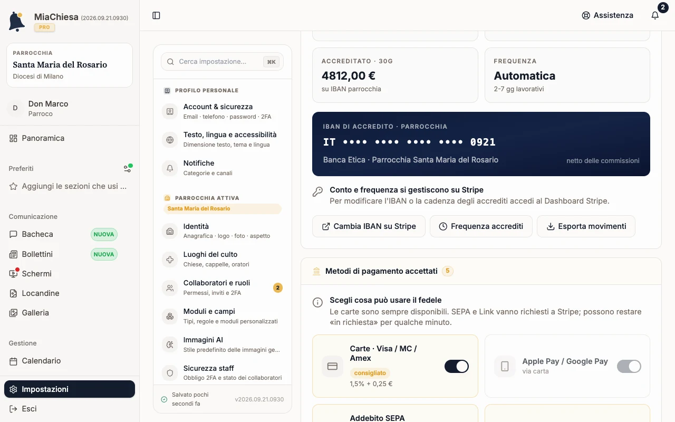The image size is (675, 422).
Task: Click the bank icon in Metodi di pagamento header
Action: [316, 272]
